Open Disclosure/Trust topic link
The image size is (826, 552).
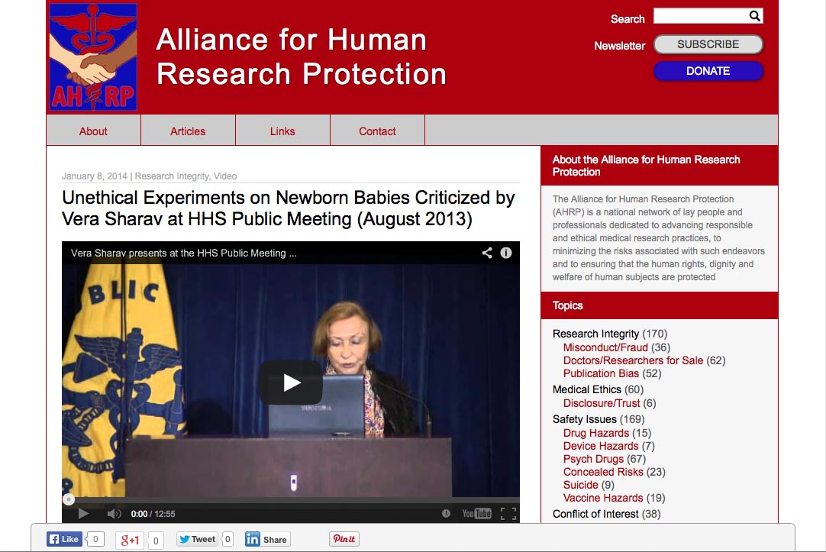[601, 403]
